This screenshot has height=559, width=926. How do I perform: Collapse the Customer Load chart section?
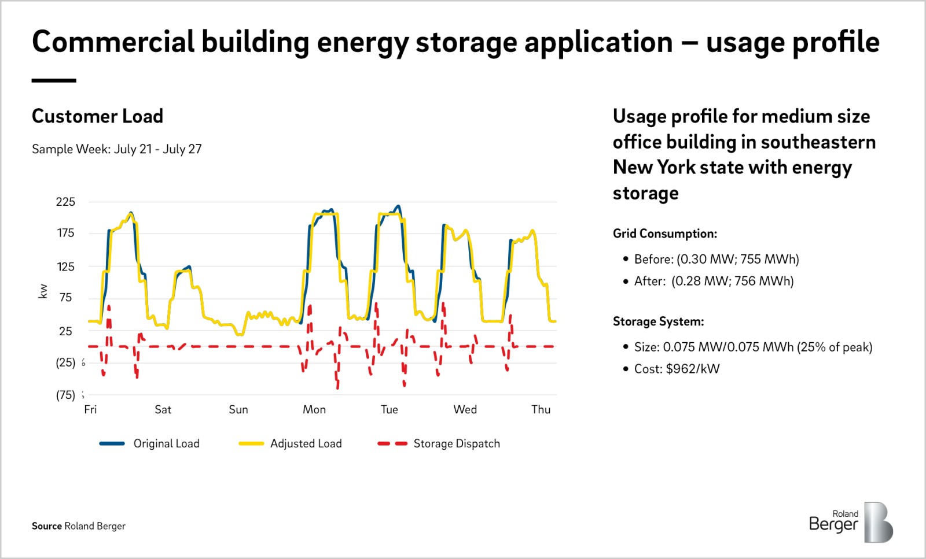click(x=97, y=116)
